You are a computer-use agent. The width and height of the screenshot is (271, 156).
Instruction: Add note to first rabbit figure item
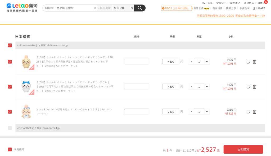[248, 62]
